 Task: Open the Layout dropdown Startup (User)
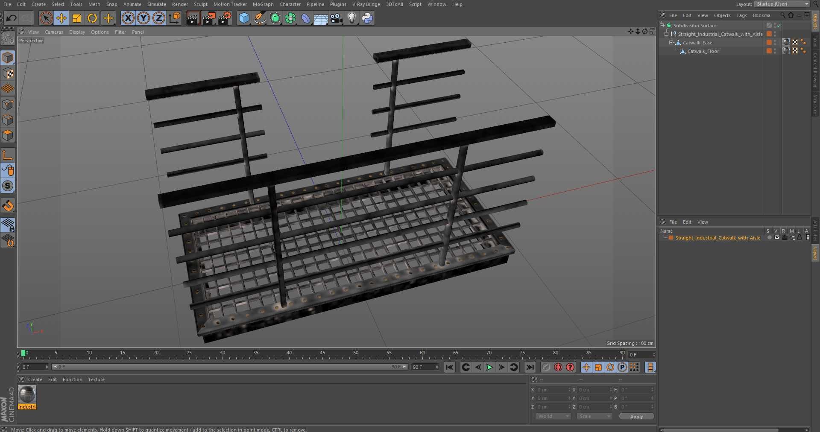point(782,4)
